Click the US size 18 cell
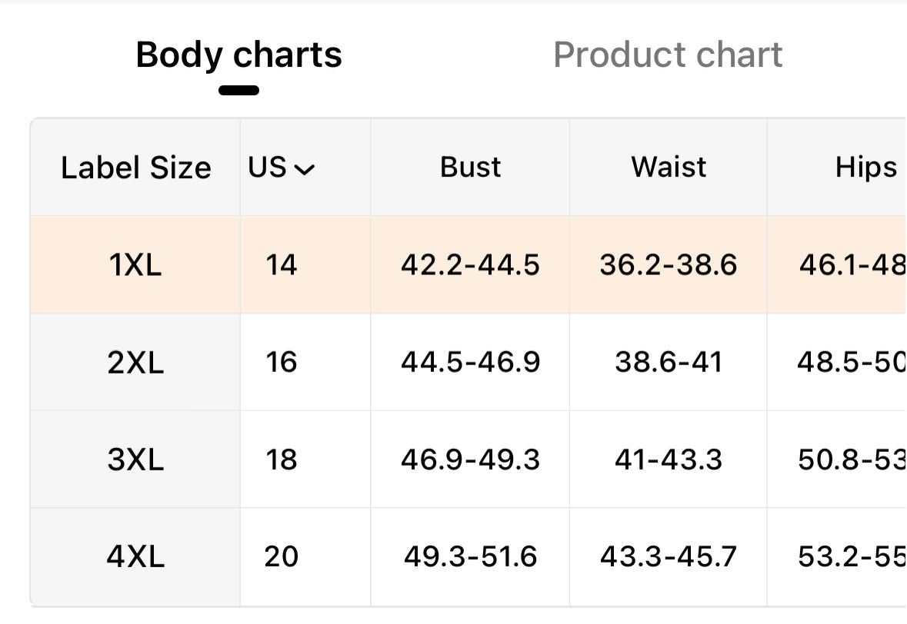This screenshot has width=907, height=624. 281,460
